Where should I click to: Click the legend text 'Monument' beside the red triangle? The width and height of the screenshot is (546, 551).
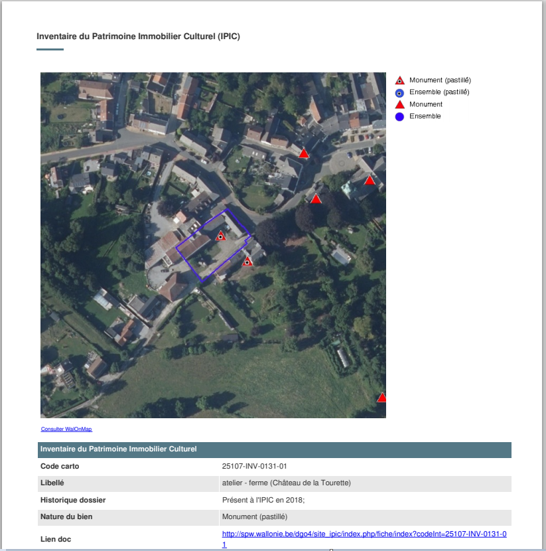click(x=425, y=104)
